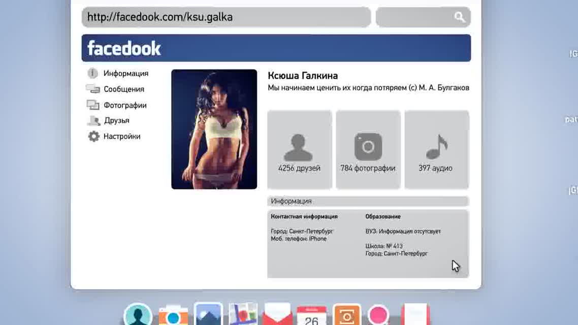Open the pink circle app in dock
Viewport: 578px width, 325px height.
(378, 315)
